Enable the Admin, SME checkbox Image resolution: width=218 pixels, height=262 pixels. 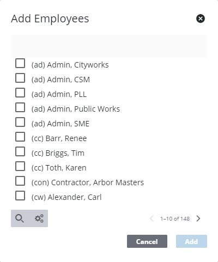click(x=20, y=122)
